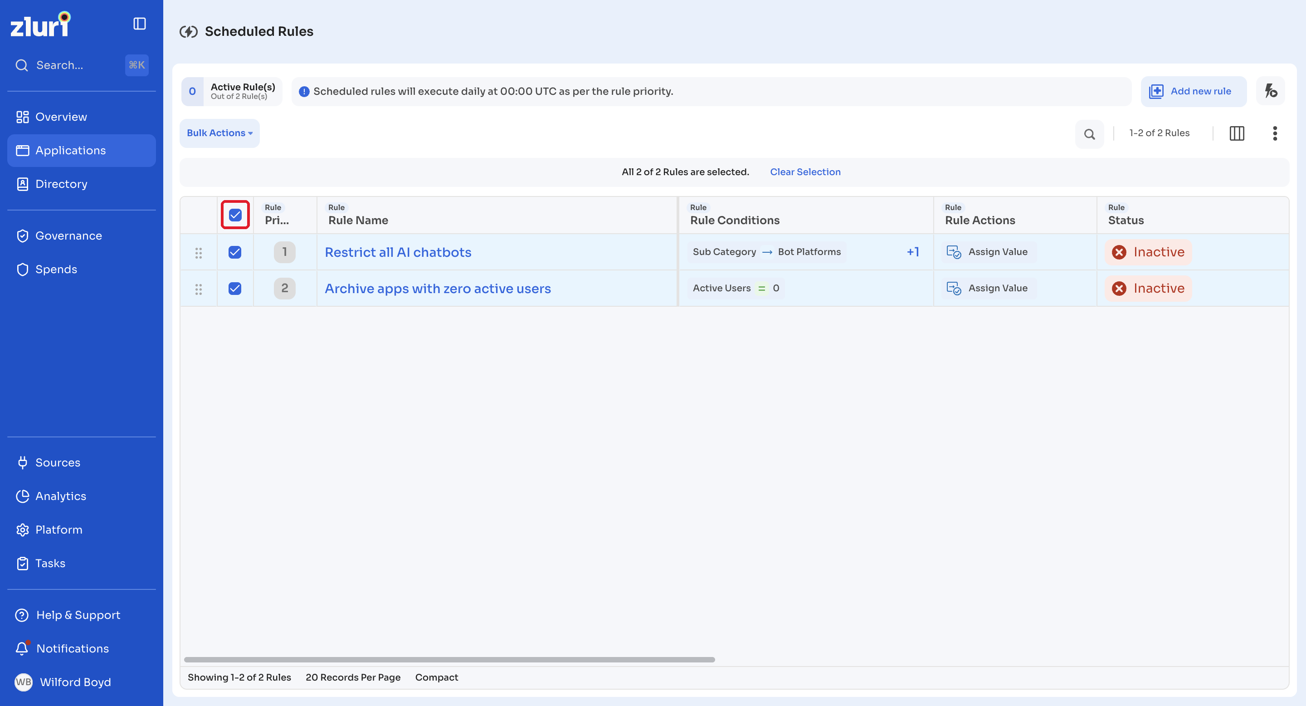The width and height of the screenshot is (1306, 706).
Task: Open the rules table search icon
Action: (1089, 134)
